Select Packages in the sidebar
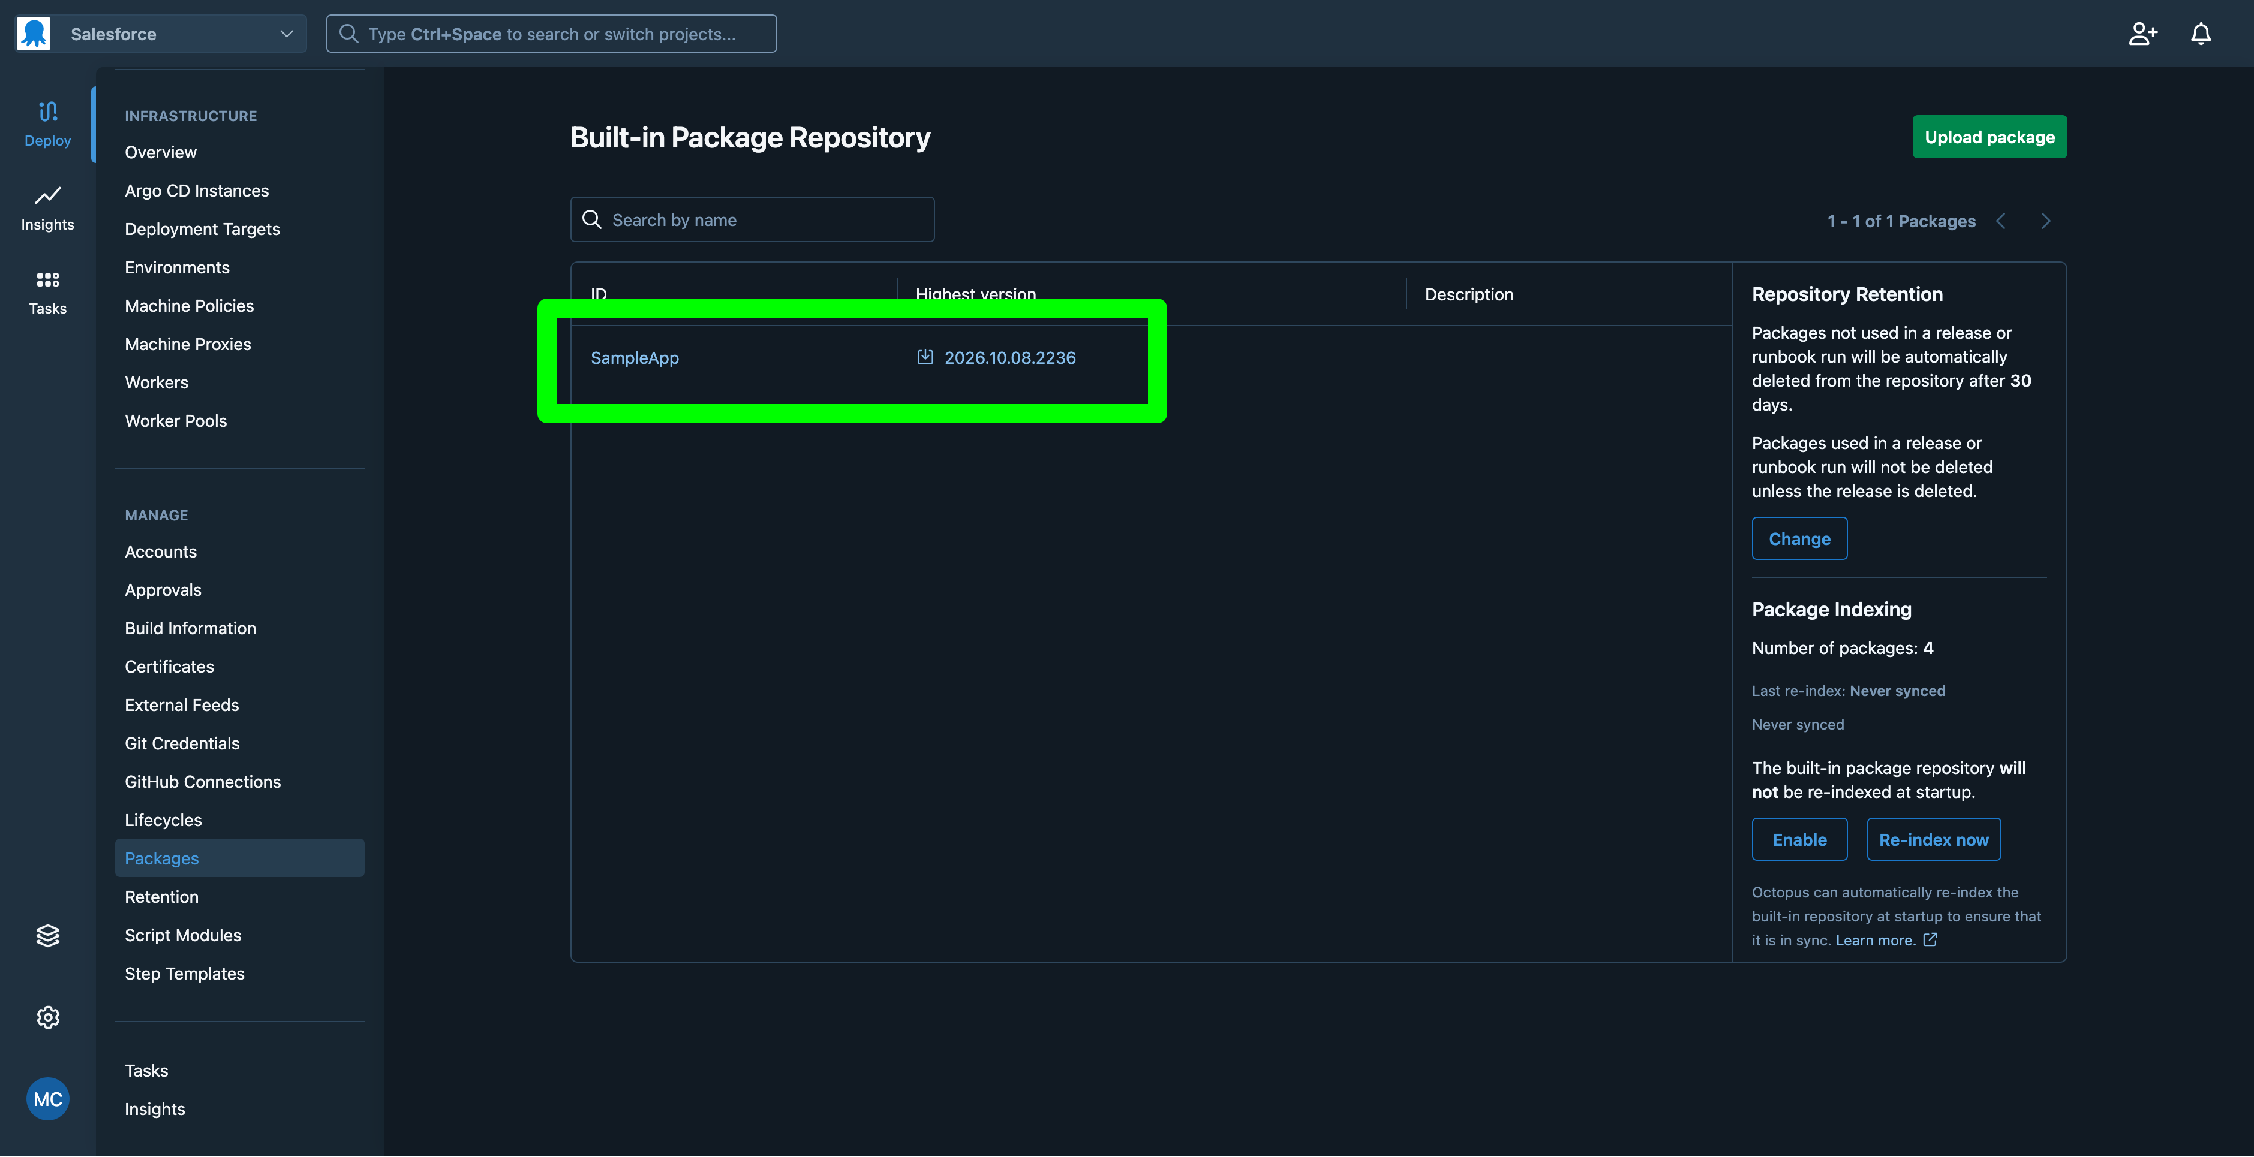This screenshot has width=2254, height=1157. click(239, 858)
